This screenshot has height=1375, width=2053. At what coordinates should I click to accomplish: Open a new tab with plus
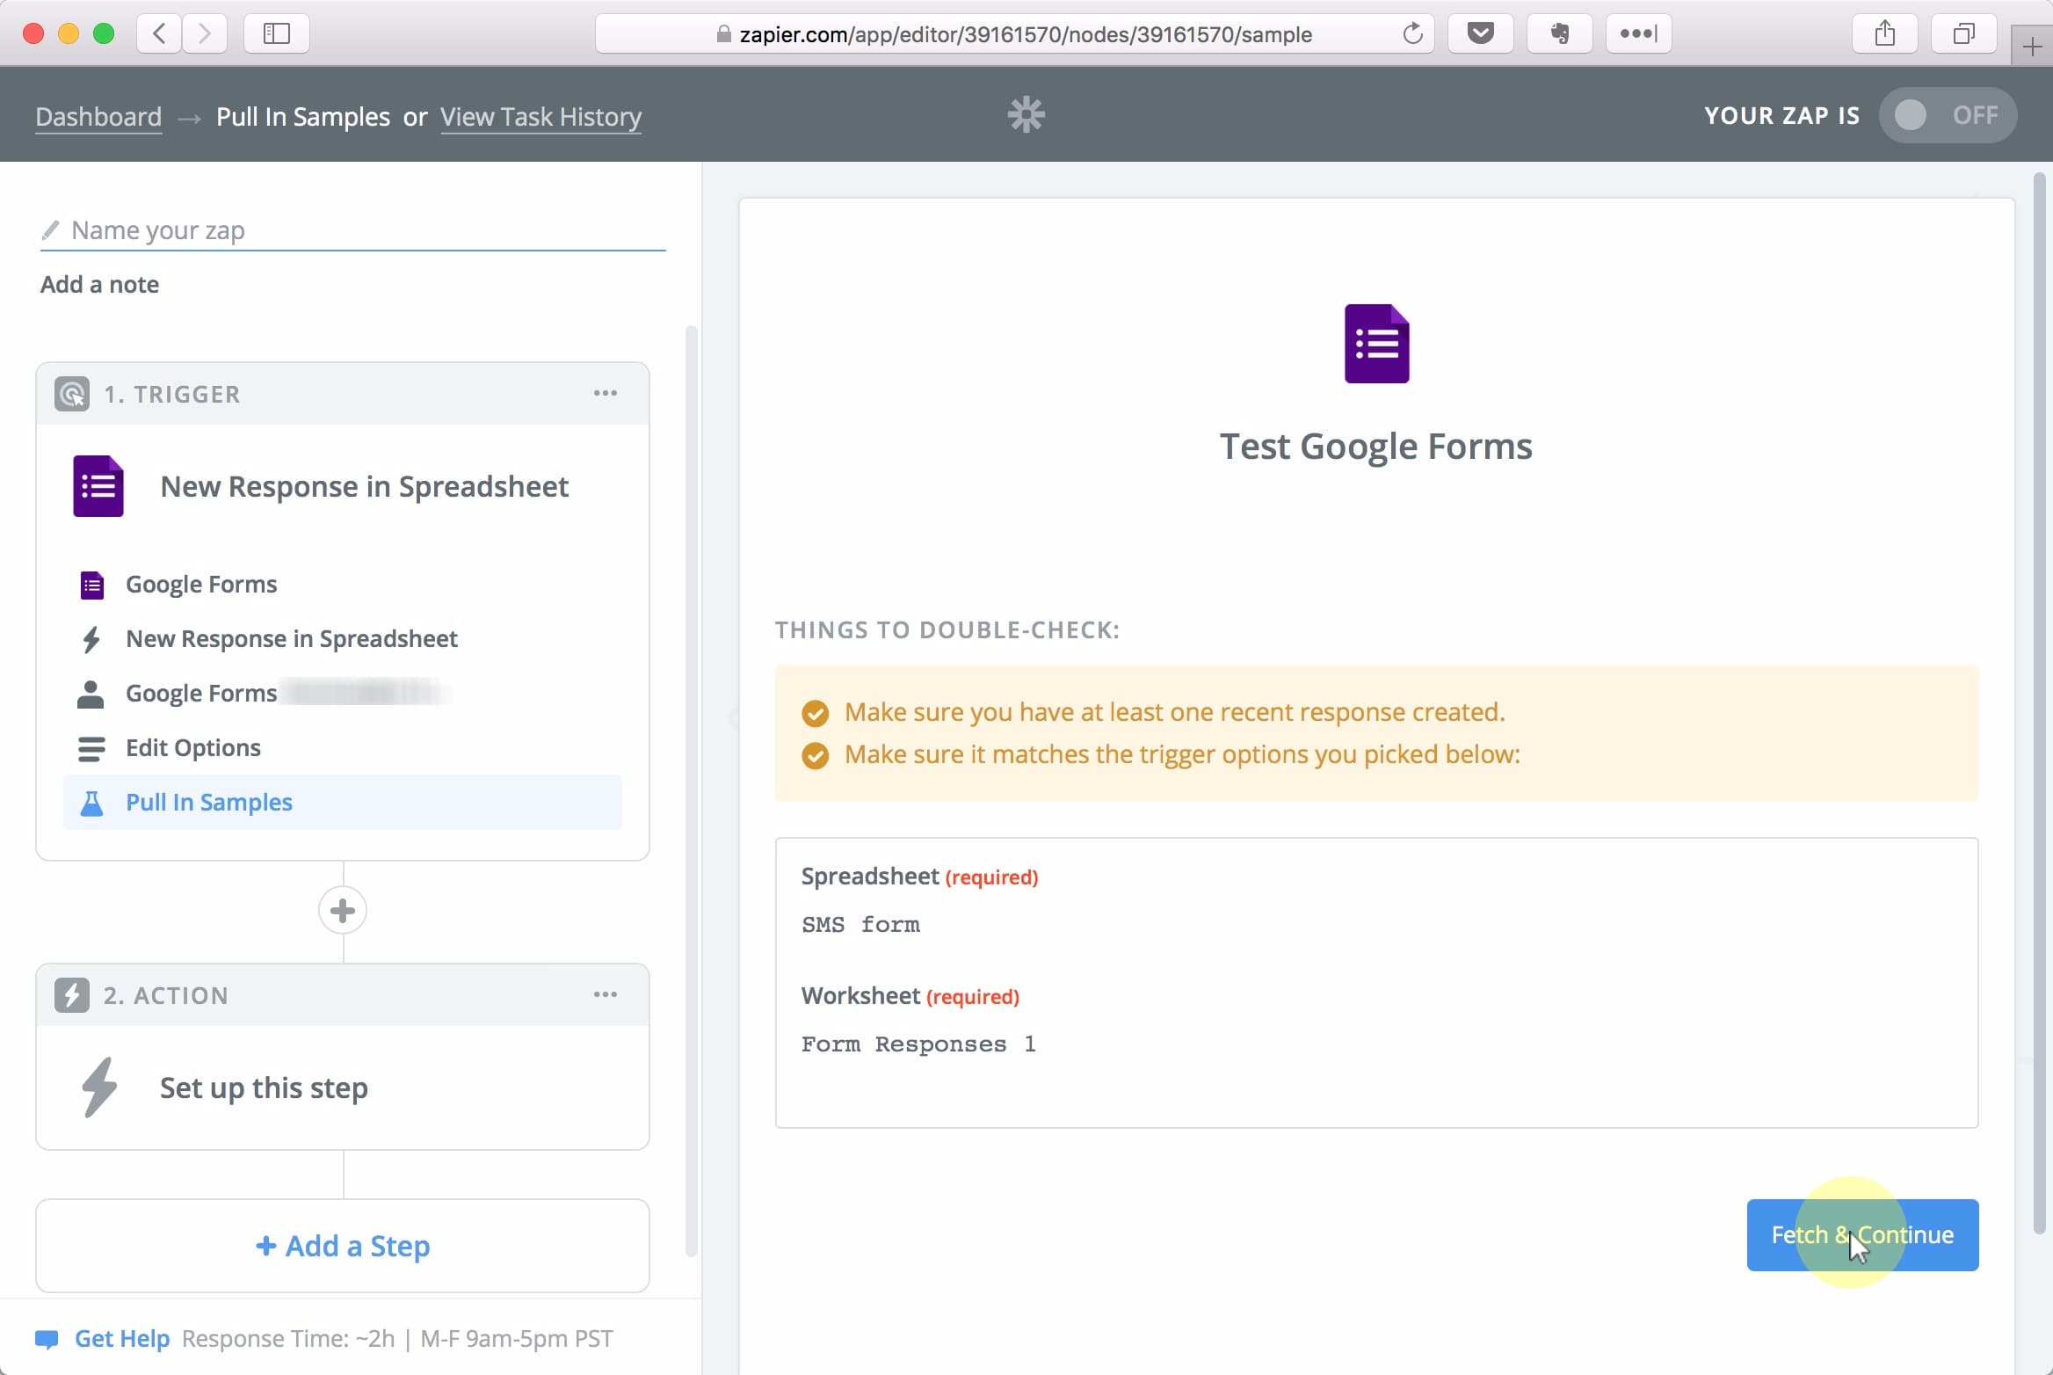click(x=2032, y=46)
